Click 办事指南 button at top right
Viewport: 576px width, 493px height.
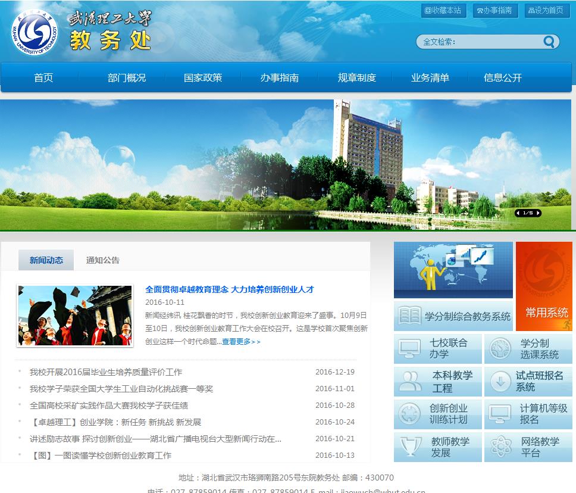tap(495, 10)
